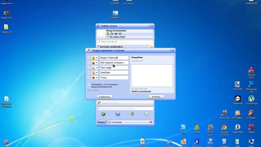Toggle checkbox beside the 'Видео Ответы@' status
Image resolution: width=261 pixels, height=147 pixels.
(x=89, y=58)
